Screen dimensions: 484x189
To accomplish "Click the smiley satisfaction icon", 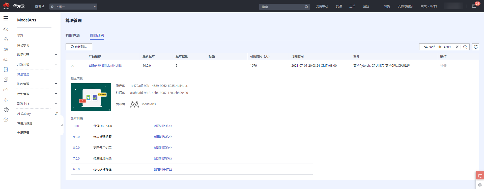I will (x=480, y=185).
